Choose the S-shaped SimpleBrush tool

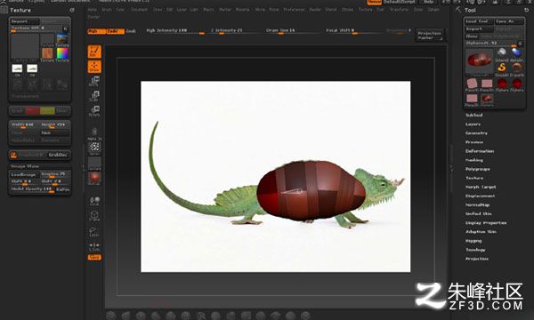pyautogui.click(x=502, y=68)
